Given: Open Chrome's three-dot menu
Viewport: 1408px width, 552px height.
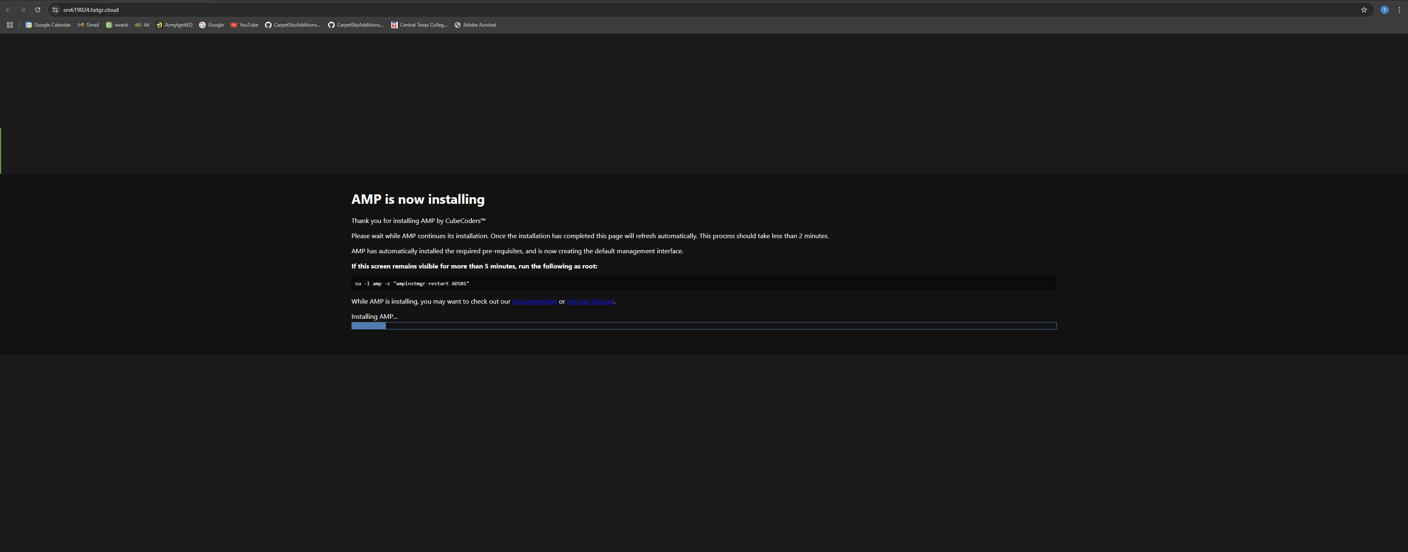Looking at the screenshot, I should 1399,10.
